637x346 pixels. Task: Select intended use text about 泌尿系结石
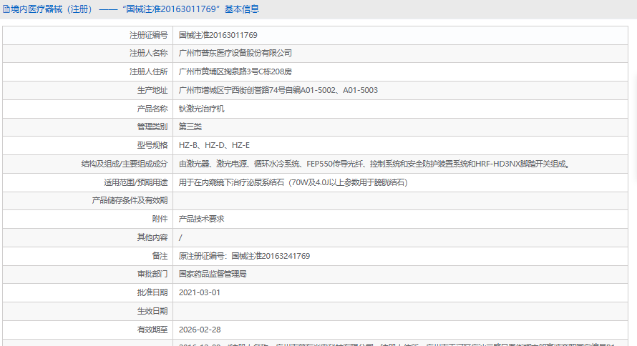click(x=293, y=182)
